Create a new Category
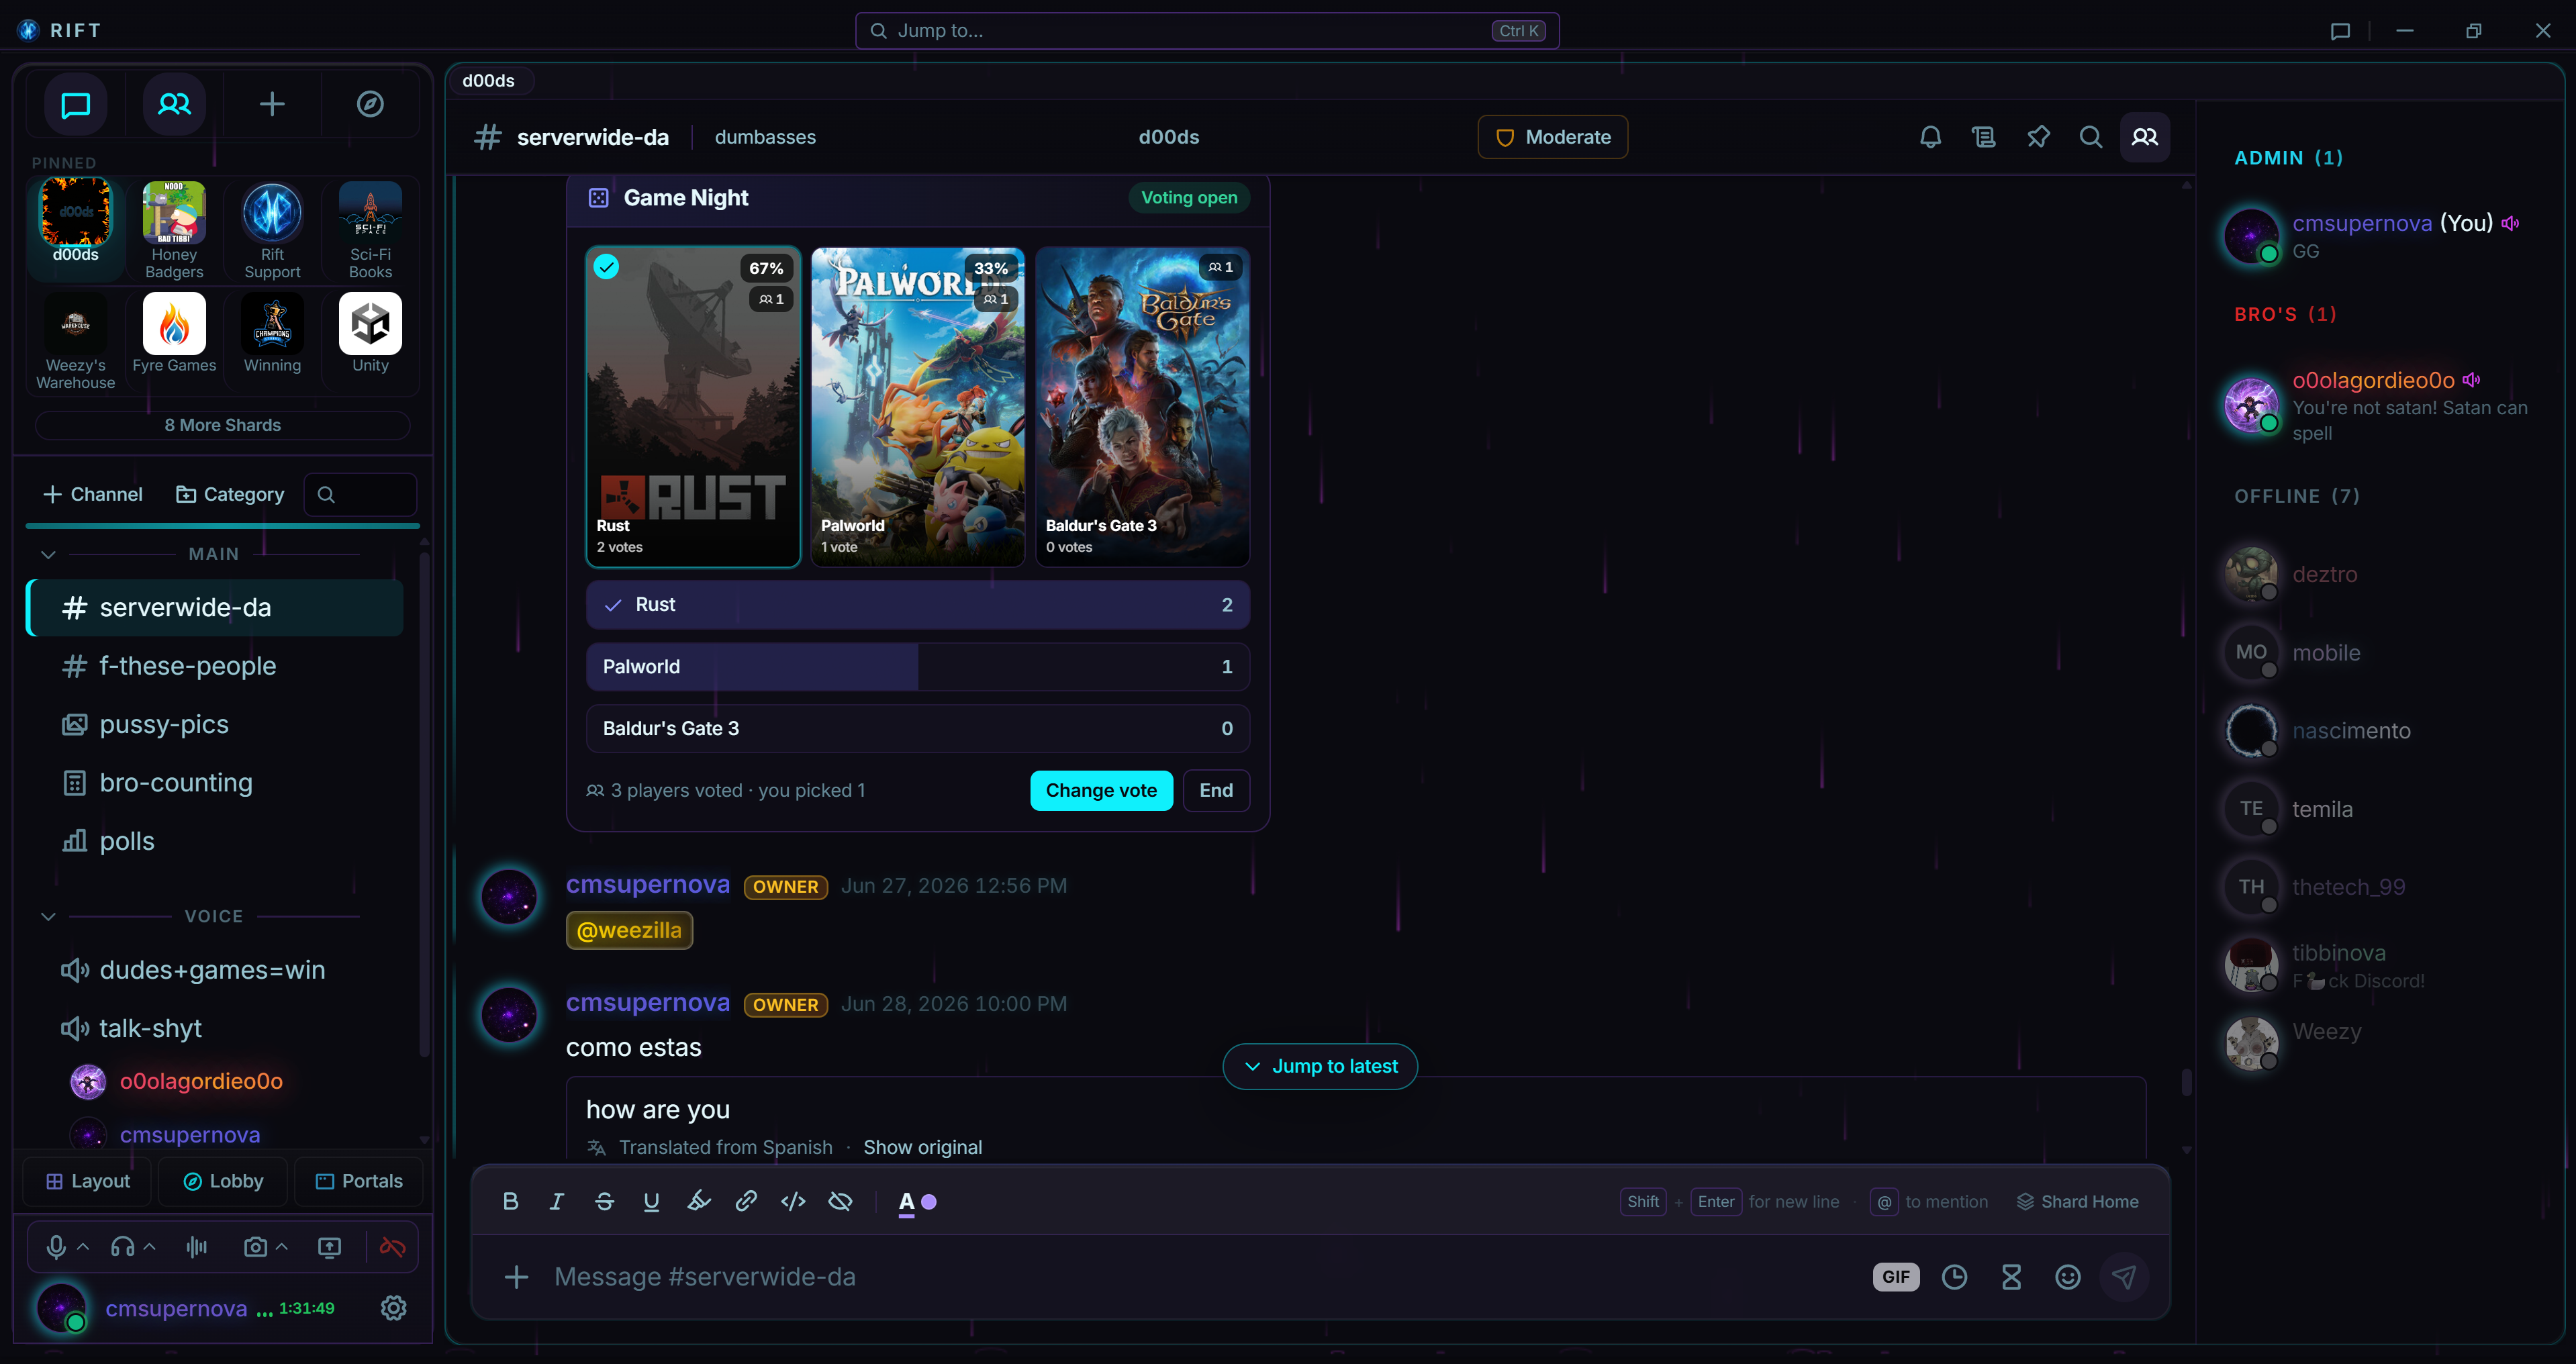The width and height of the screenshot is (2576, 1364). [x=230, y=494]
